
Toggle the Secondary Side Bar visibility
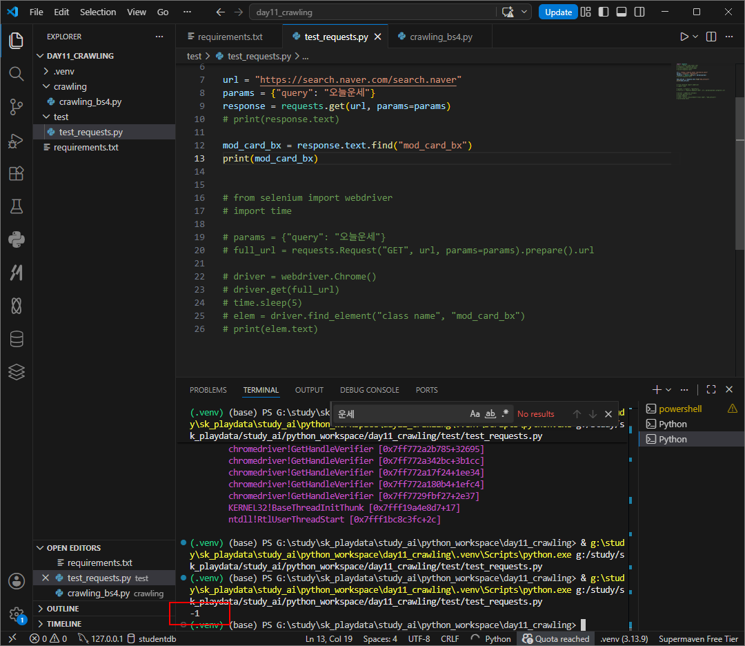[639, 12]
